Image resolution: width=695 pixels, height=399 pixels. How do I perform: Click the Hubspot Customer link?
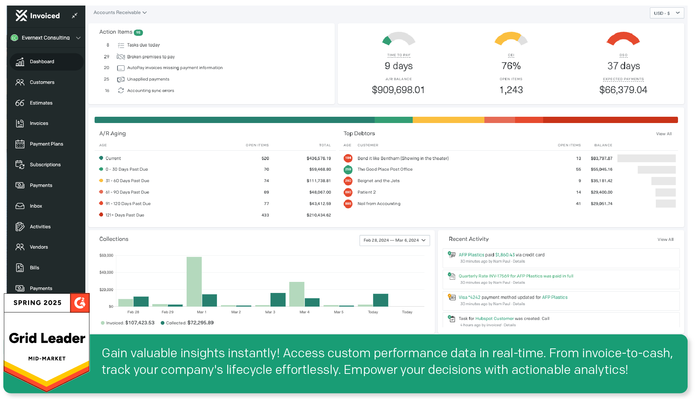[x=494, y=318]
